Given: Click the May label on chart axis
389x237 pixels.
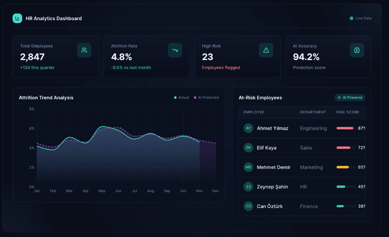Looking at the screenshot, I should point(102,191).
